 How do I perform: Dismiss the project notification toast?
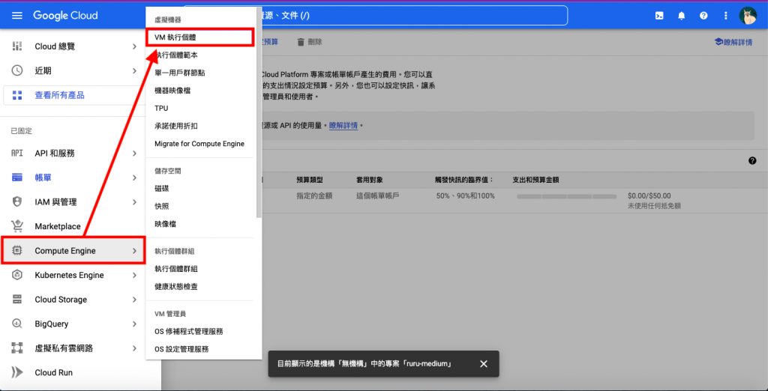click(x=484, y=363)
